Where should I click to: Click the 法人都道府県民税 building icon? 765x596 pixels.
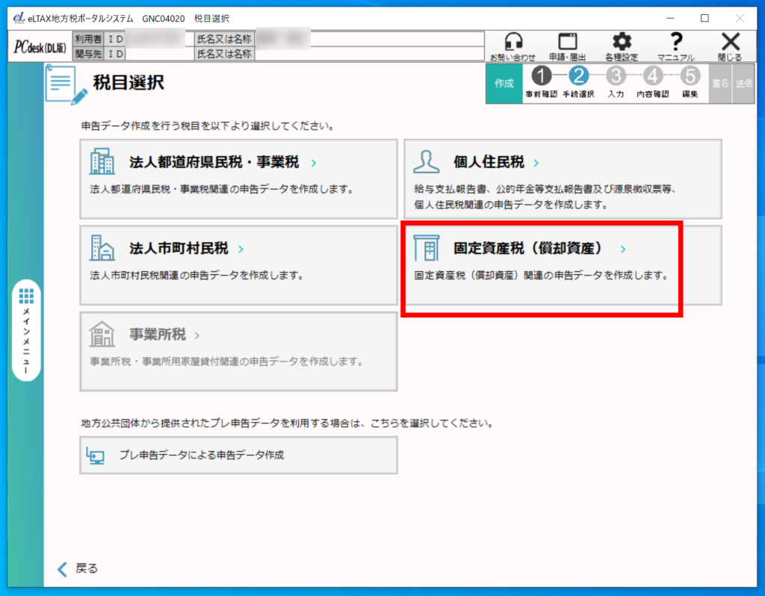(102, 162)
